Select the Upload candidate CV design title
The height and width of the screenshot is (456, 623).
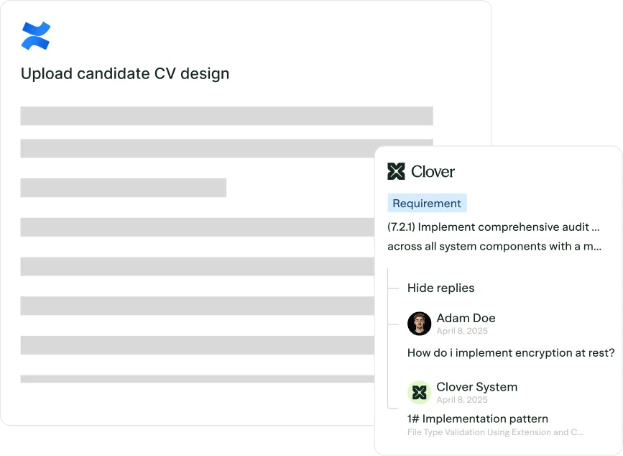point(125,73)
